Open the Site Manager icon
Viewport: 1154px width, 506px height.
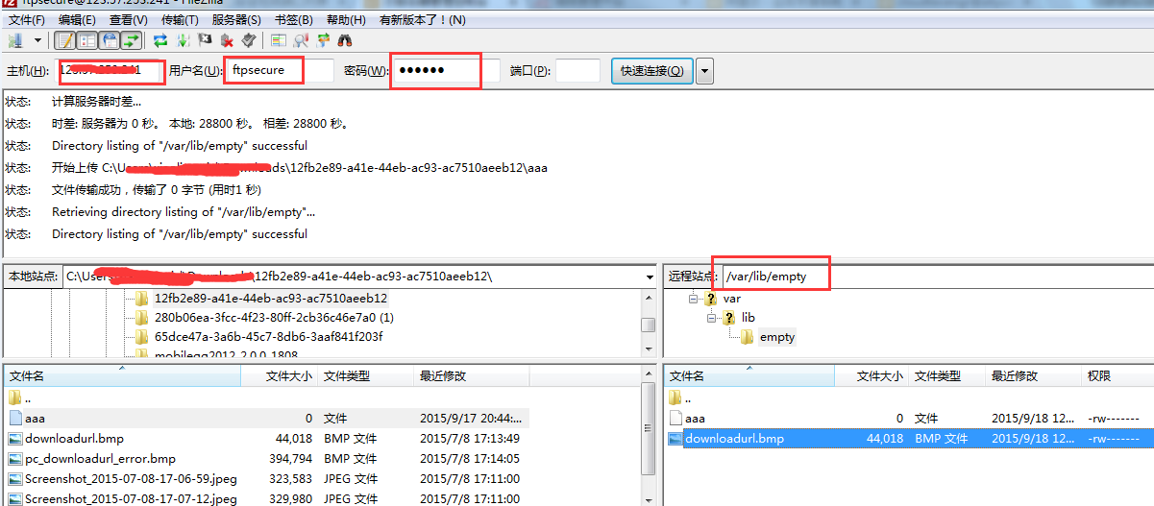pos(15,40)
